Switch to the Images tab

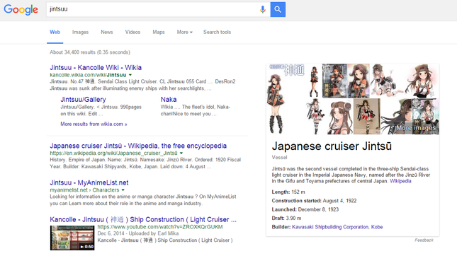click(x=80, y=32)
